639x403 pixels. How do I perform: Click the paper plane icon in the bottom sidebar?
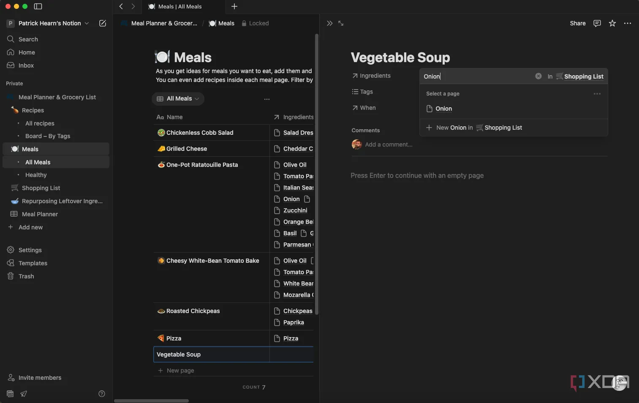coord(24,394)
